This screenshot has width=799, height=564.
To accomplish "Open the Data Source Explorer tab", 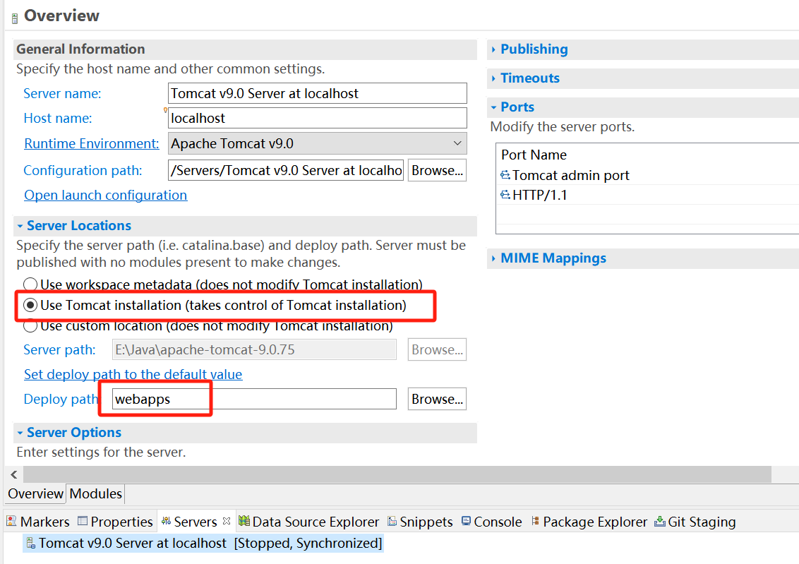I will point(309,522).
